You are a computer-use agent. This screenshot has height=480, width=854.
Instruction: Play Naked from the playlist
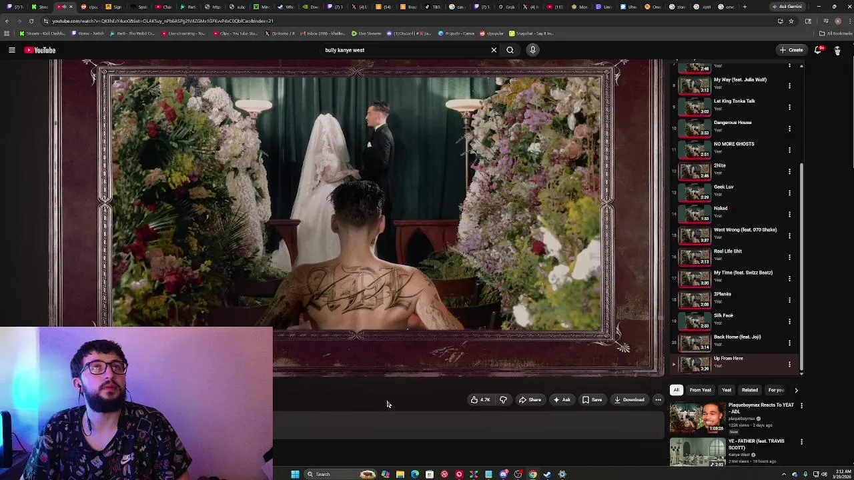[734, 214]
